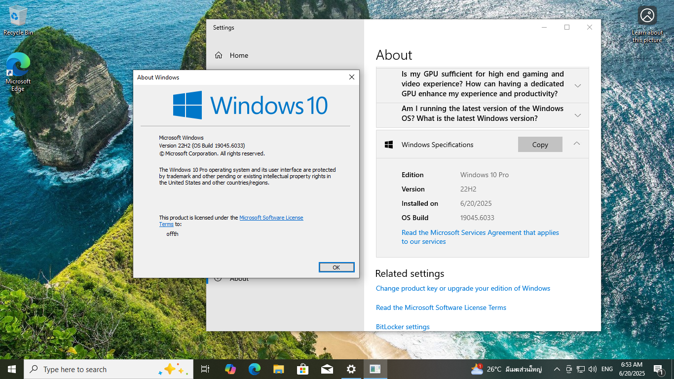Open 'Read the Microsoft Software License Terms' link
Image resolution: width=674 pixels, height=379 pixels.
tap(441, 307)
